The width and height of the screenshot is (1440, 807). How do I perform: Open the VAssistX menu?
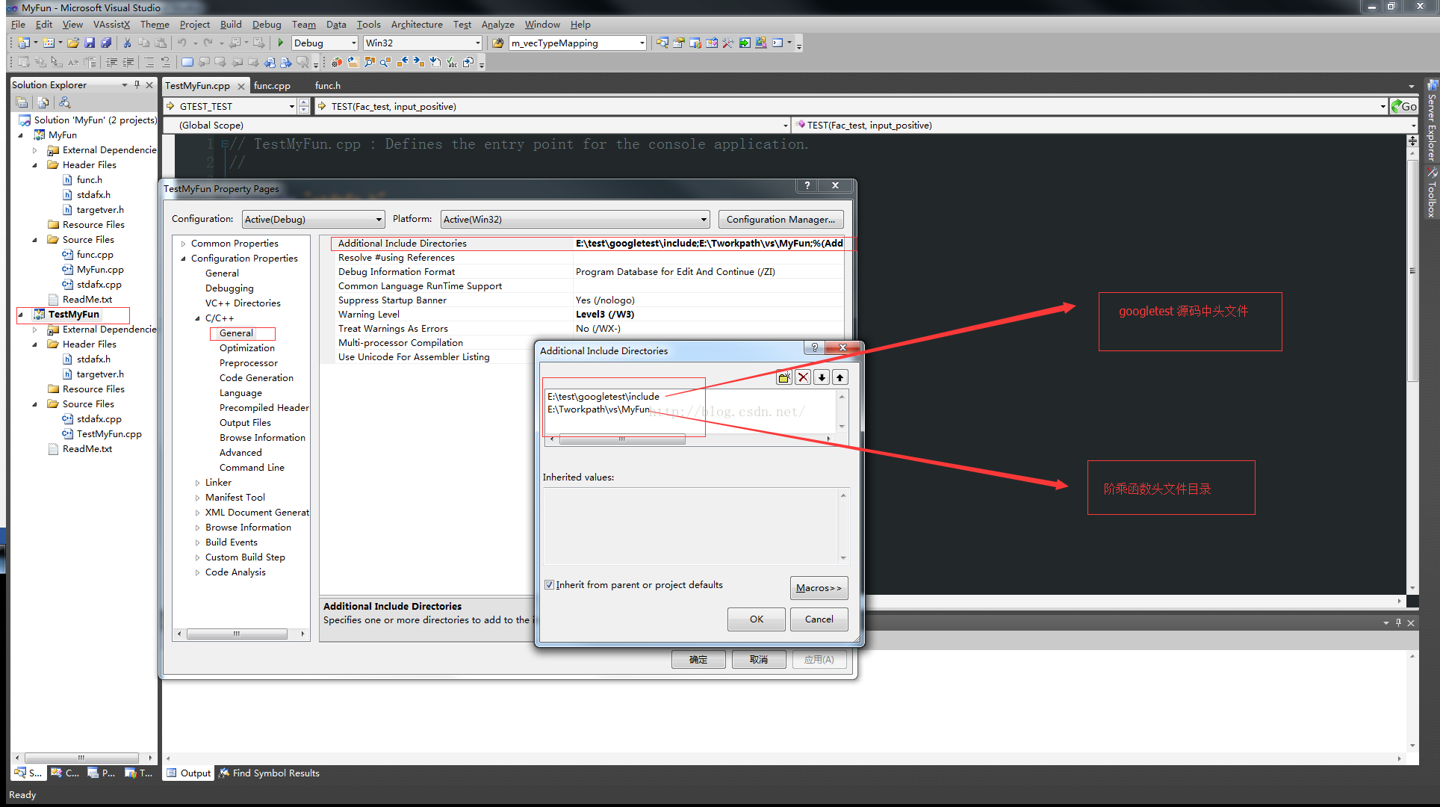point(111,24)
